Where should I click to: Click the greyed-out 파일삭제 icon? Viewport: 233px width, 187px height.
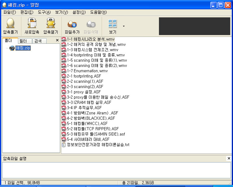tap(91, 24)
